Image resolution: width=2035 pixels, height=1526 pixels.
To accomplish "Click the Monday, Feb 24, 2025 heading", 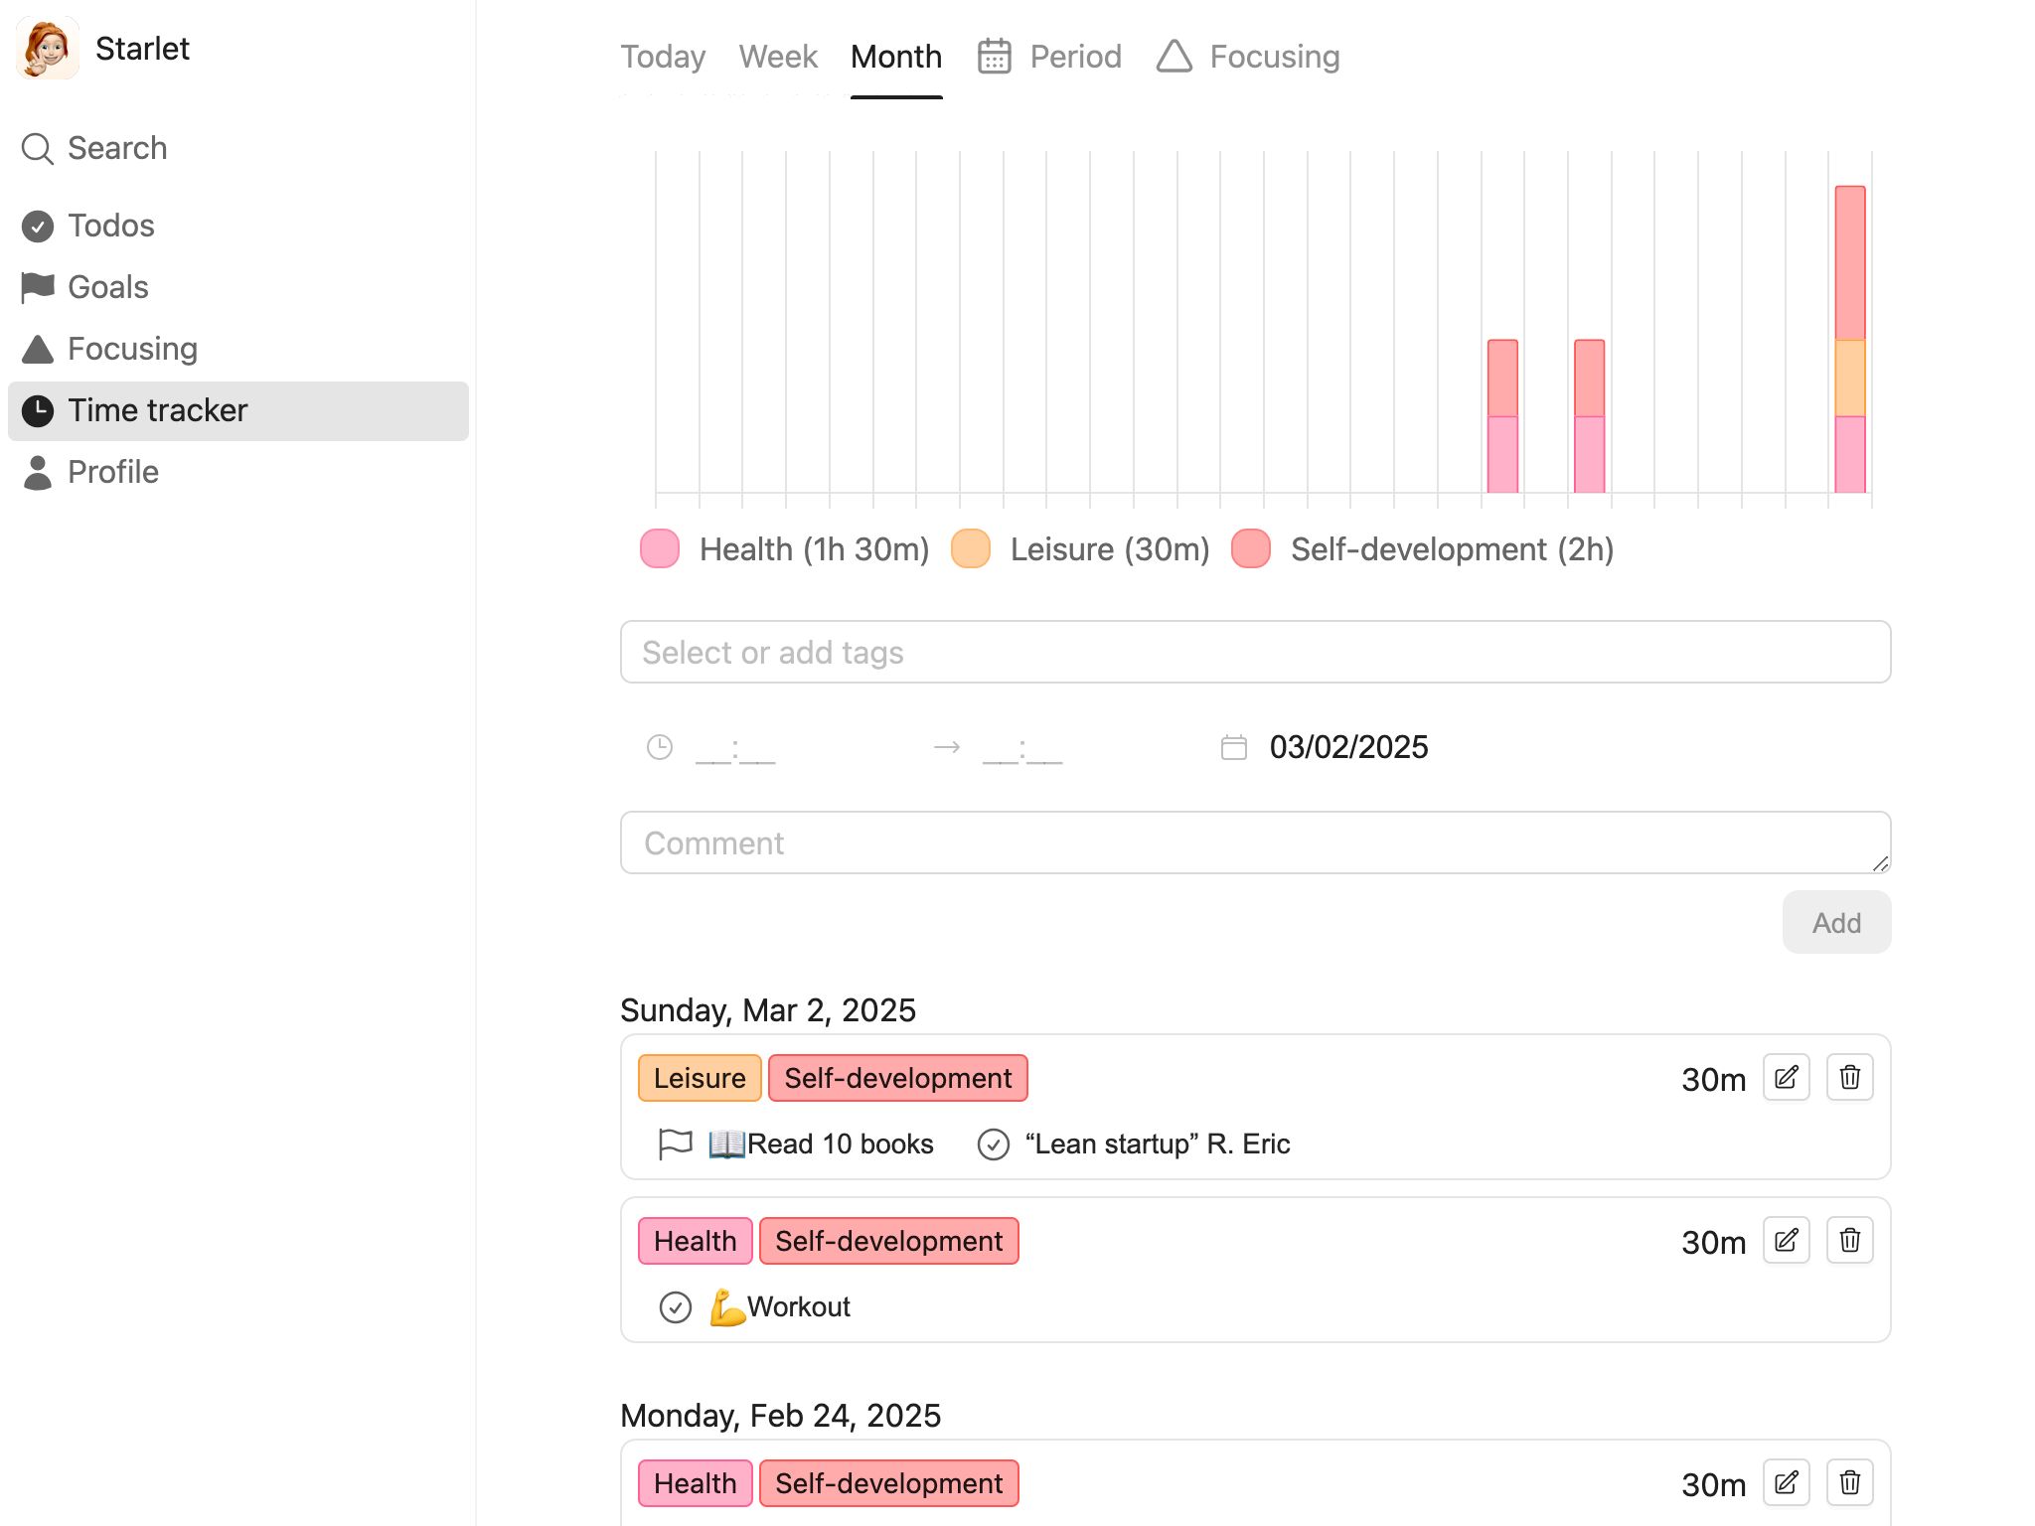I will coord(780,1416).
